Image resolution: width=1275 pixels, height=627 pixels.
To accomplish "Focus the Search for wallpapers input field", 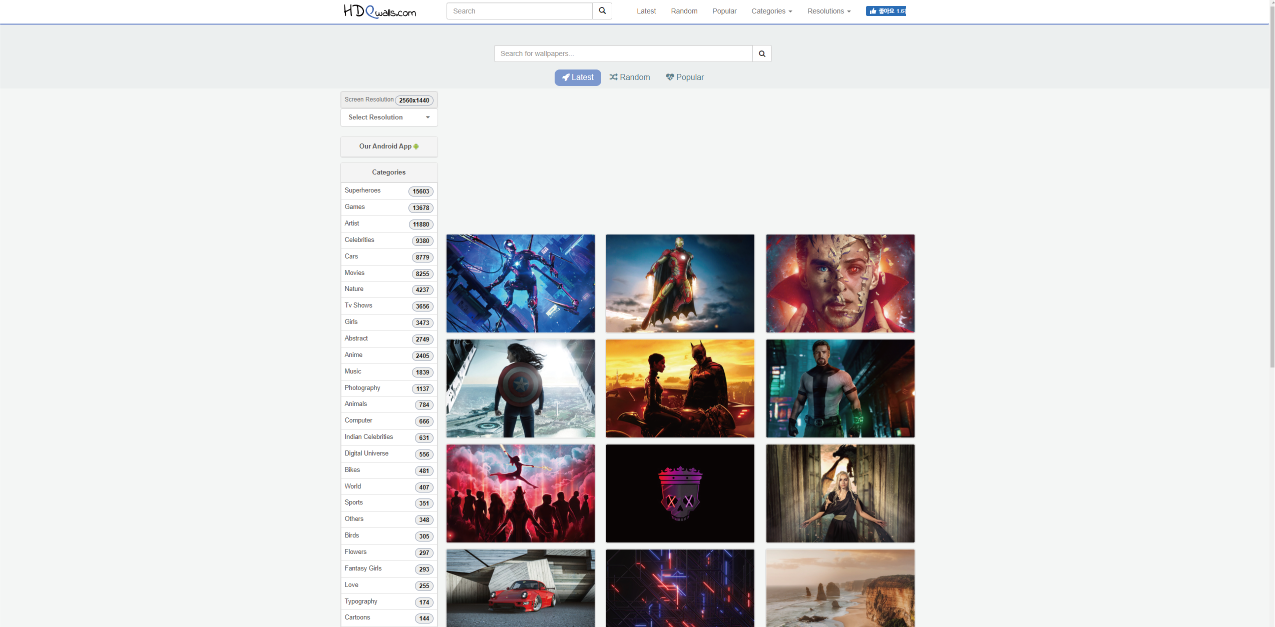I will click(x=623, y=53).
